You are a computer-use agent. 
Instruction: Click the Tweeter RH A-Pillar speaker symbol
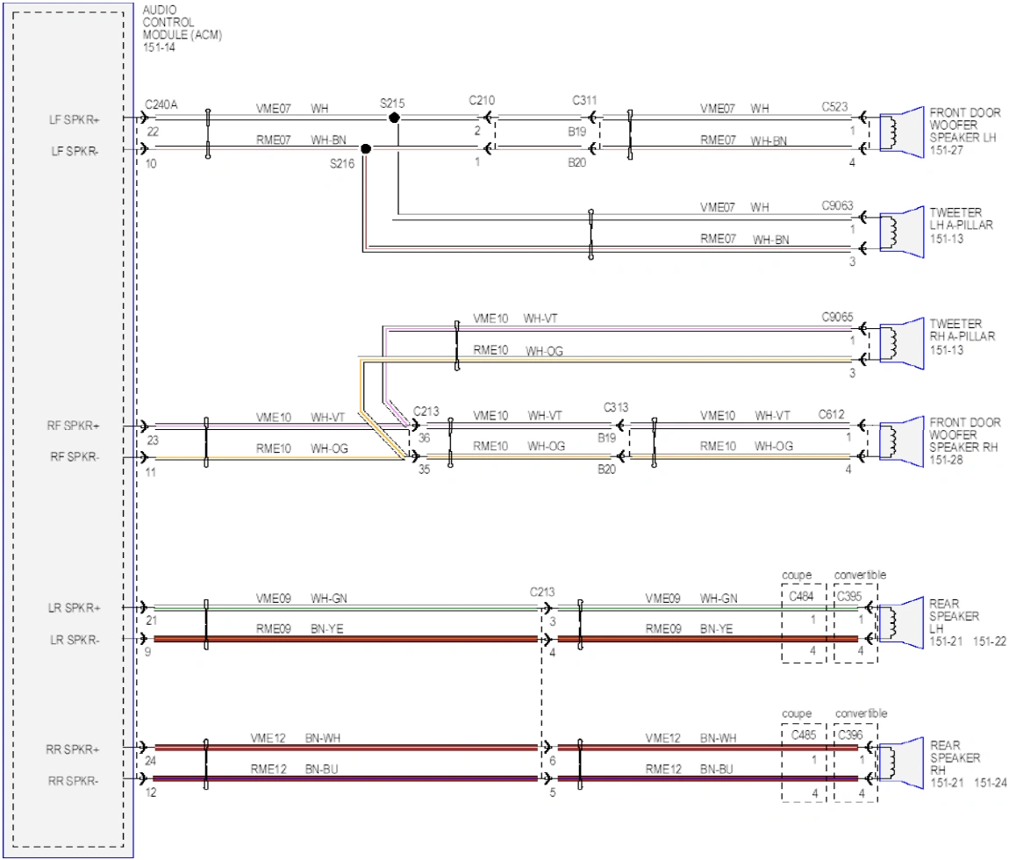coord(901,343)
